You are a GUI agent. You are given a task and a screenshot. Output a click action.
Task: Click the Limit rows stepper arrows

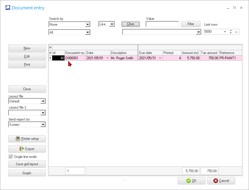pyautogui.click(x=231, y=32)
